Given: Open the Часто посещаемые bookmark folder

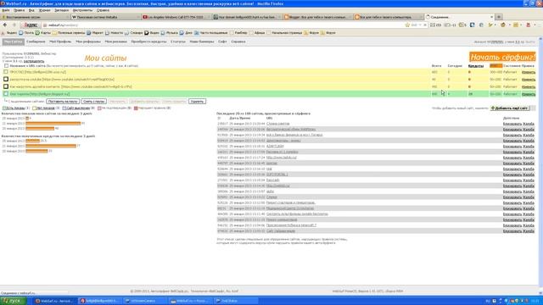Looking at the screenshot, I should 211,33.
